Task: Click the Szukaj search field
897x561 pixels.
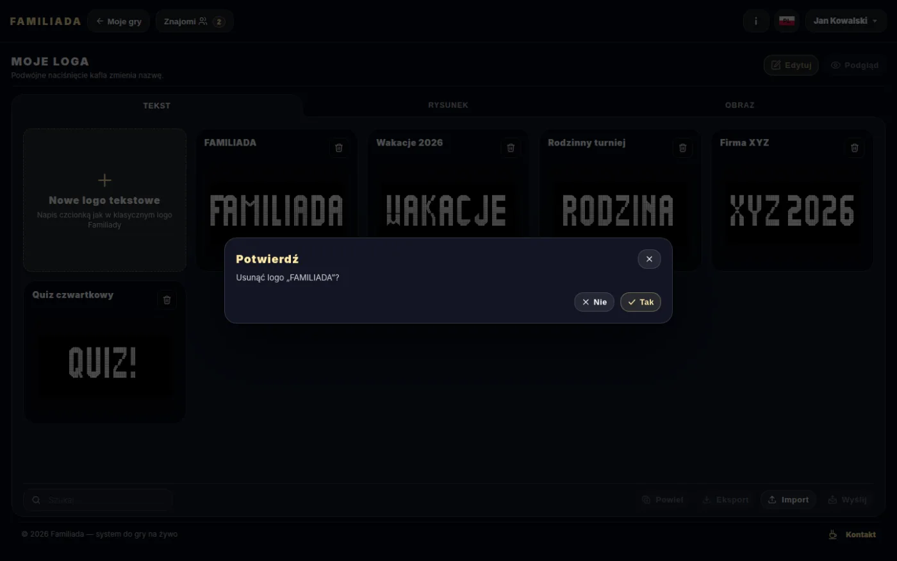Action: tap(97, 500)
